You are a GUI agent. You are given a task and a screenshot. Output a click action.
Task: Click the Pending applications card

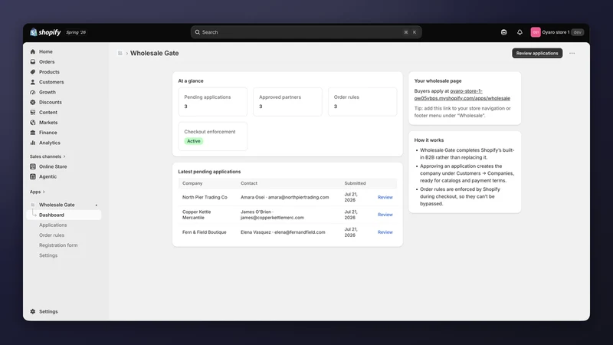click(x=213, y=102)
